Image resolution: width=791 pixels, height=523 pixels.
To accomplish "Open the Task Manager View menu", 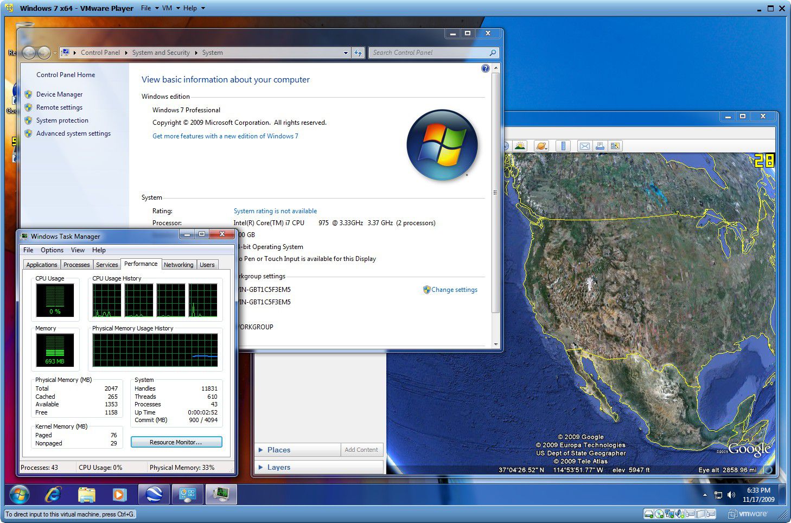I will tap(78, 250).
